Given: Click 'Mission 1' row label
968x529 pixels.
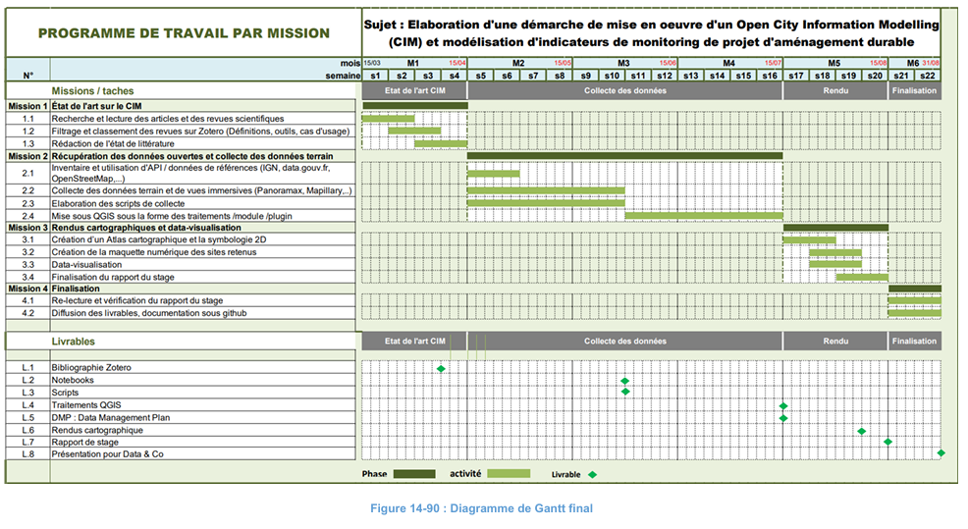Looking at the screenshot, I should [27, 106].
